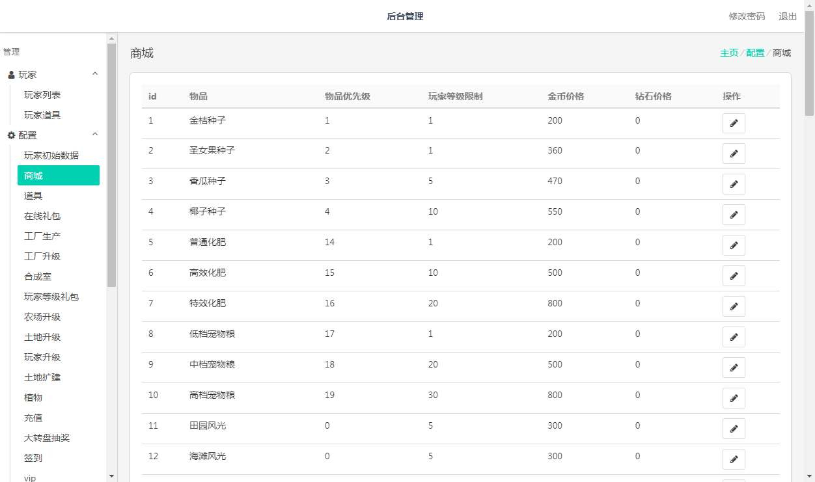Click priority value 19 of 高档宠物粮
Screen dimensions: 815x482
click(329, 395)
